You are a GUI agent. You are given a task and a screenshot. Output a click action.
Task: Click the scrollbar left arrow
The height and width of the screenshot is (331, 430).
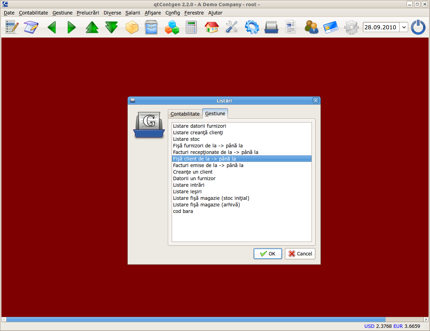(x=4, y=320)
